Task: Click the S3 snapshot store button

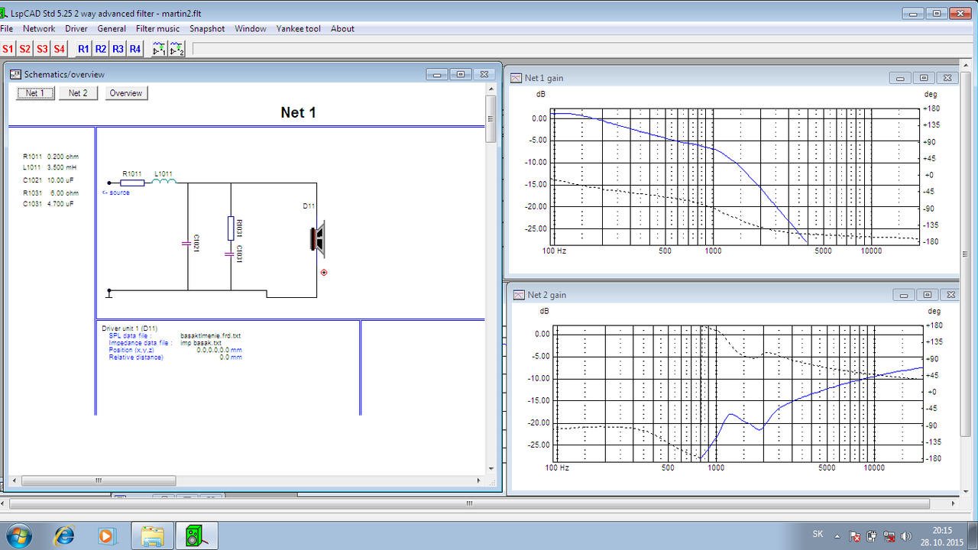Action: (x=41, y=49)
